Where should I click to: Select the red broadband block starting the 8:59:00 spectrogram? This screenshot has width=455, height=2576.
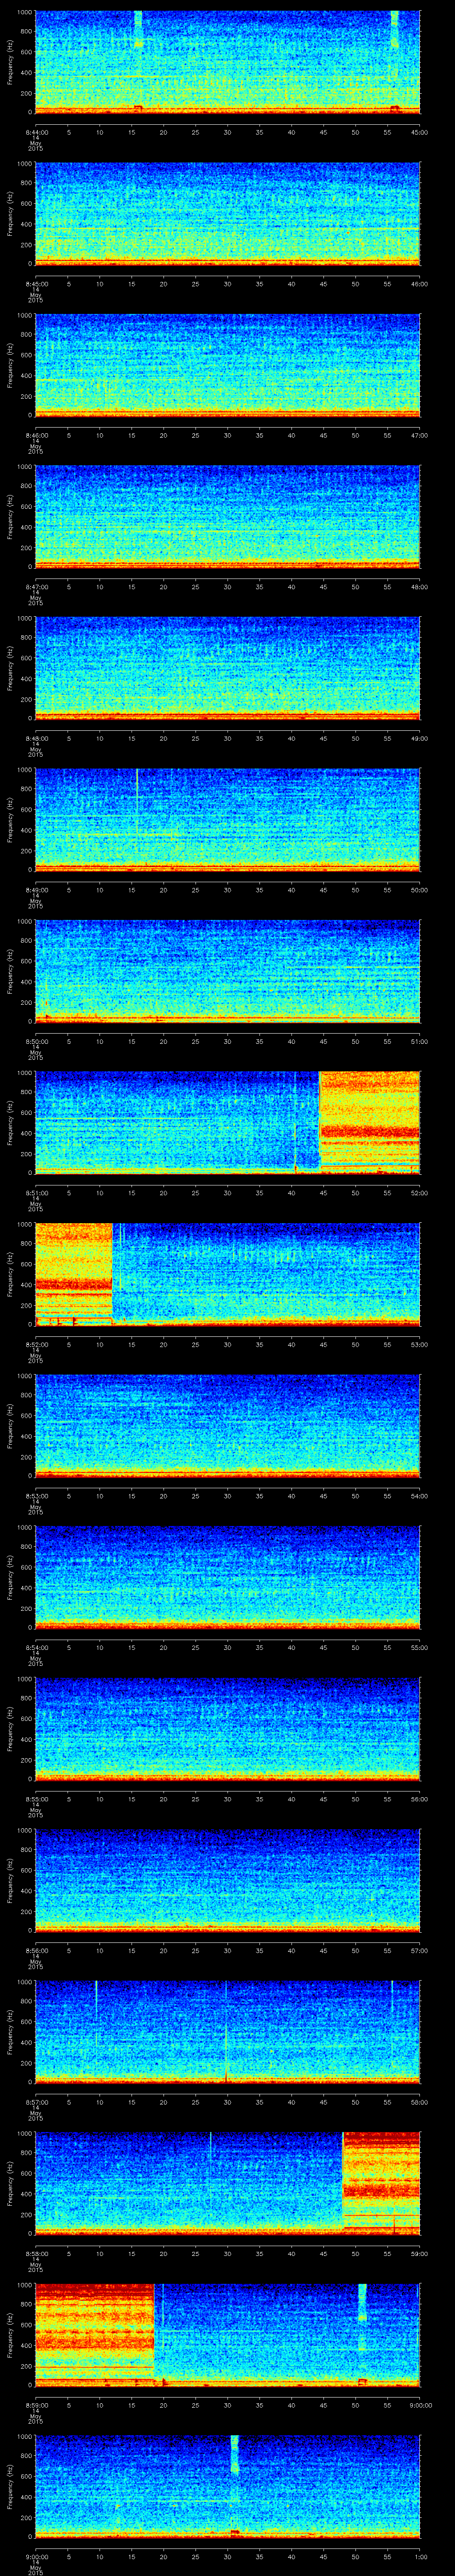pyautogui.click(x=95, y=2335)
